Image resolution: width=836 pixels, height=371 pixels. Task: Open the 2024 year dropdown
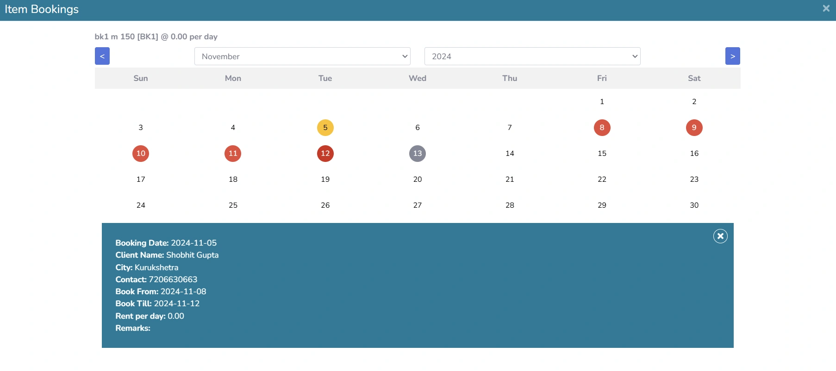click(532, 56)
